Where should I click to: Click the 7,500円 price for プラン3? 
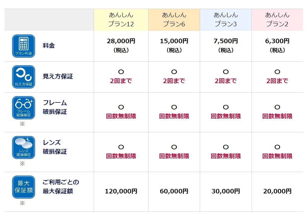[226, 41]
